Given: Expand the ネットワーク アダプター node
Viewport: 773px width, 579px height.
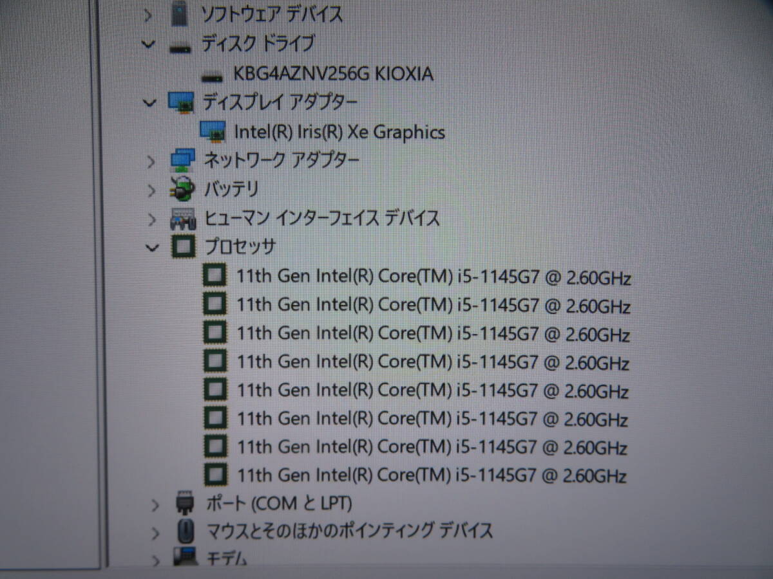Looking at the screenshot, I should 151,161.
